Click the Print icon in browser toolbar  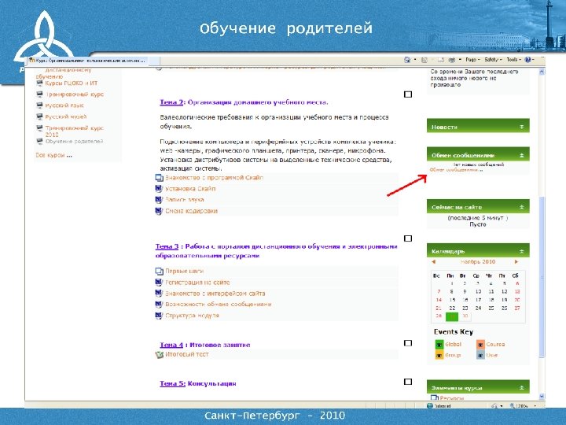pos(451,60)
